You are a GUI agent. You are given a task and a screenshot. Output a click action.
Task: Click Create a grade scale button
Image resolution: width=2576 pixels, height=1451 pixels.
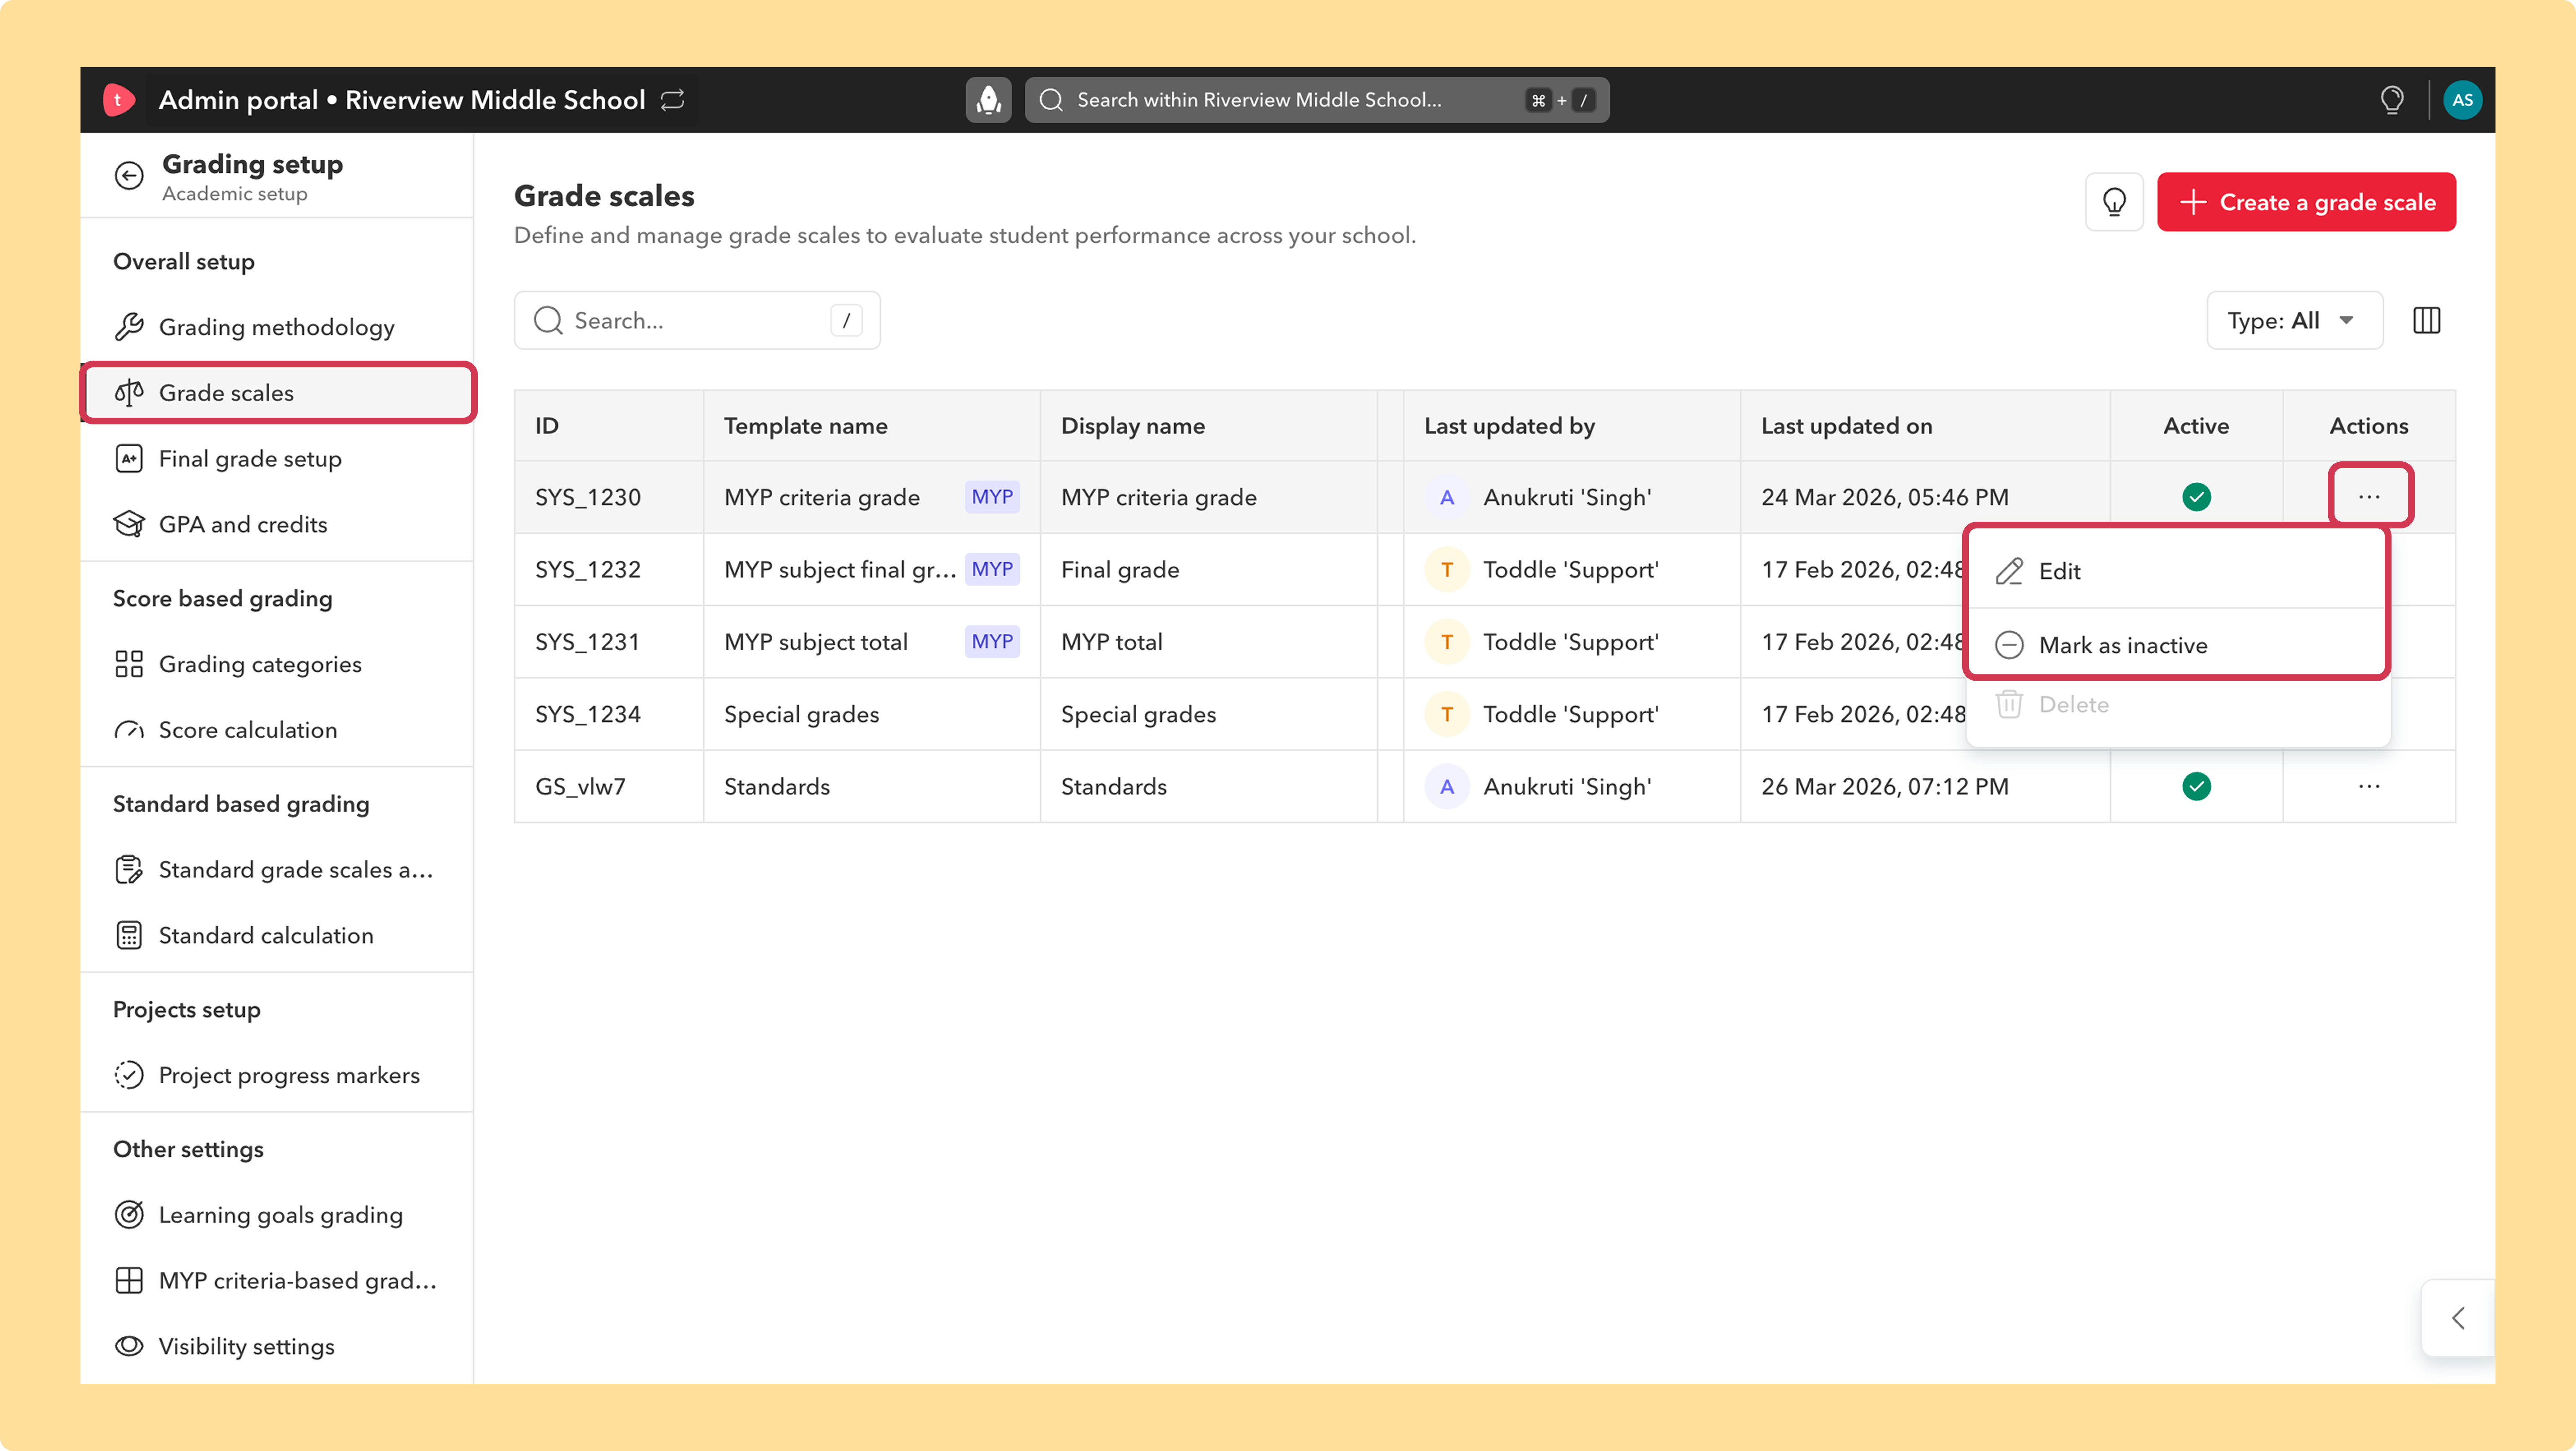click(2305, 202)
